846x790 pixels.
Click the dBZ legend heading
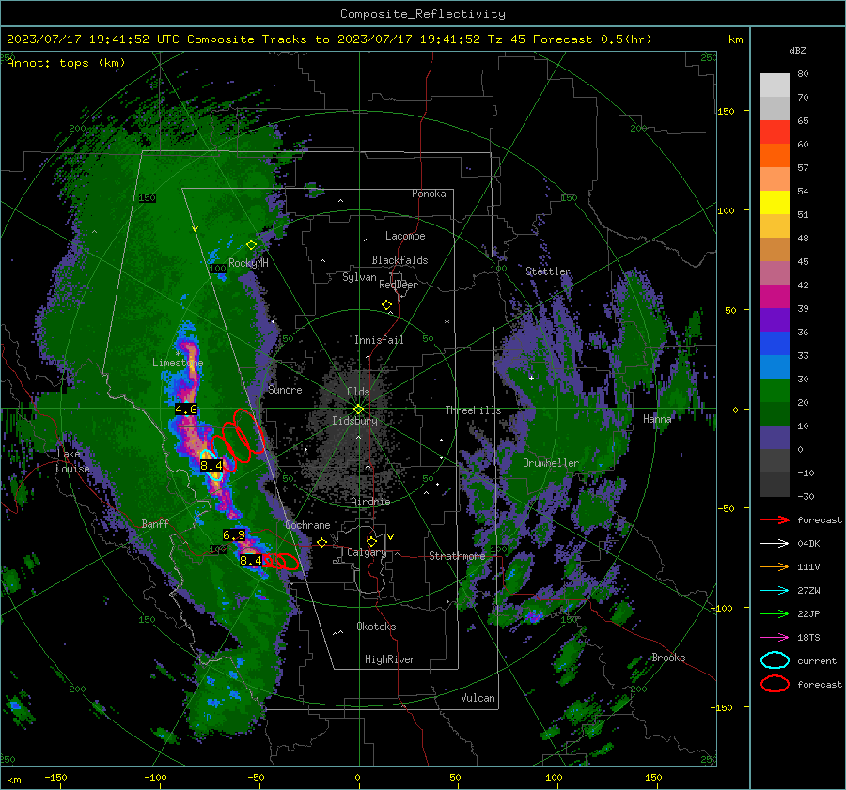pyautogui.click(x=797, y=50)
